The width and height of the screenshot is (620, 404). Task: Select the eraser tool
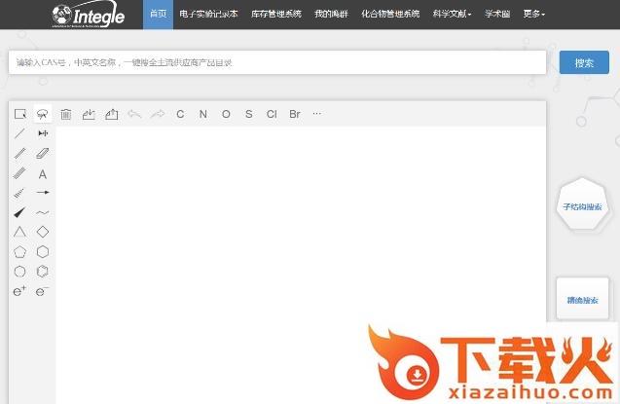[43, 153]
